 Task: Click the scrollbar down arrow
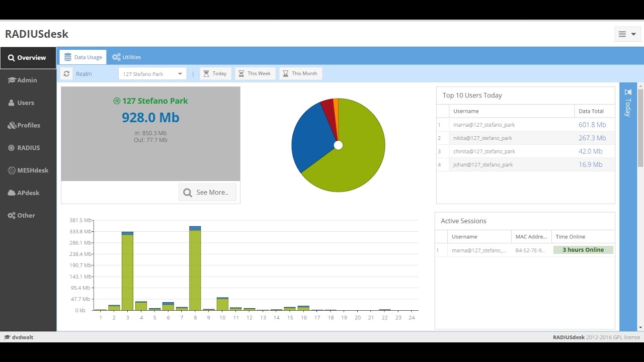point(640,328)
